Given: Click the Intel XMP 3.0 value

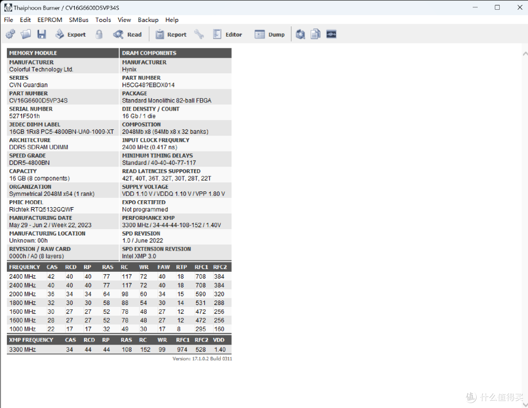Looking at the screenshot, I should pyautogui.click(x=139, y=256).
